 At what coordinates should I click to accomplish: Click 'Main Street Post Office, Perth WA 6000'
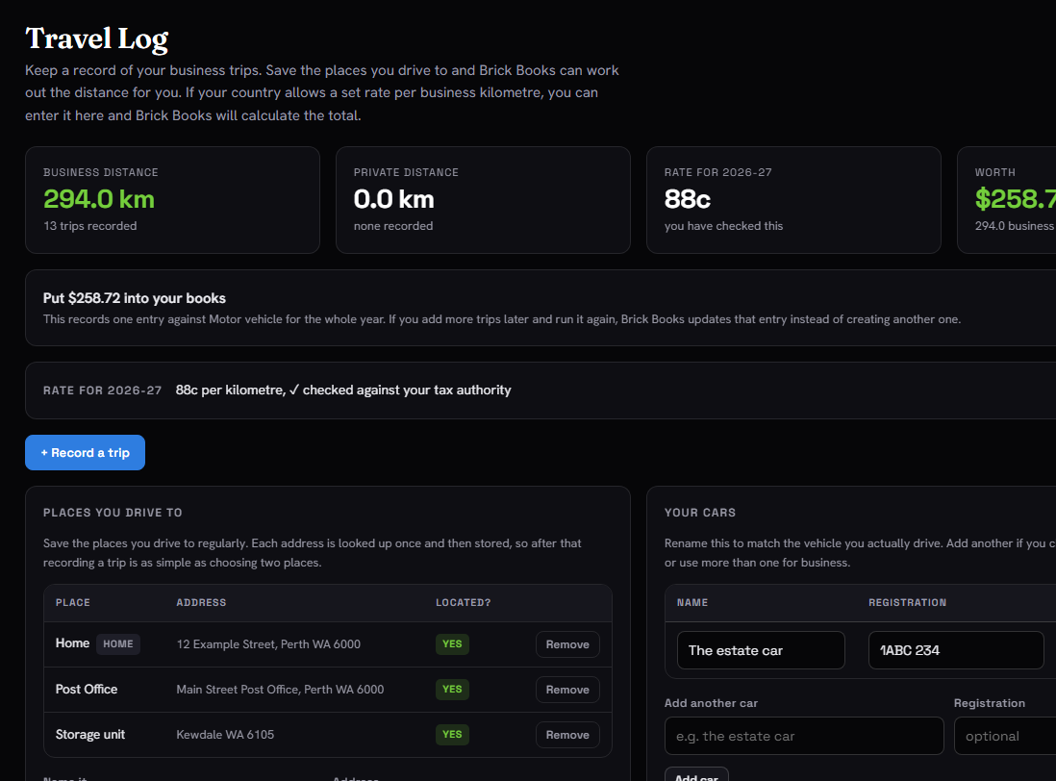[x=280, y=690]
